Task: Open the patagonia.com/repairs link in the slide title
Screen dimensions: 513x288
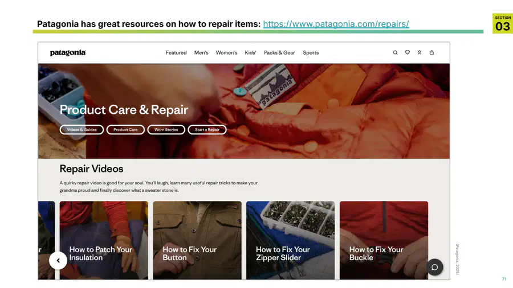Action: 336,24
